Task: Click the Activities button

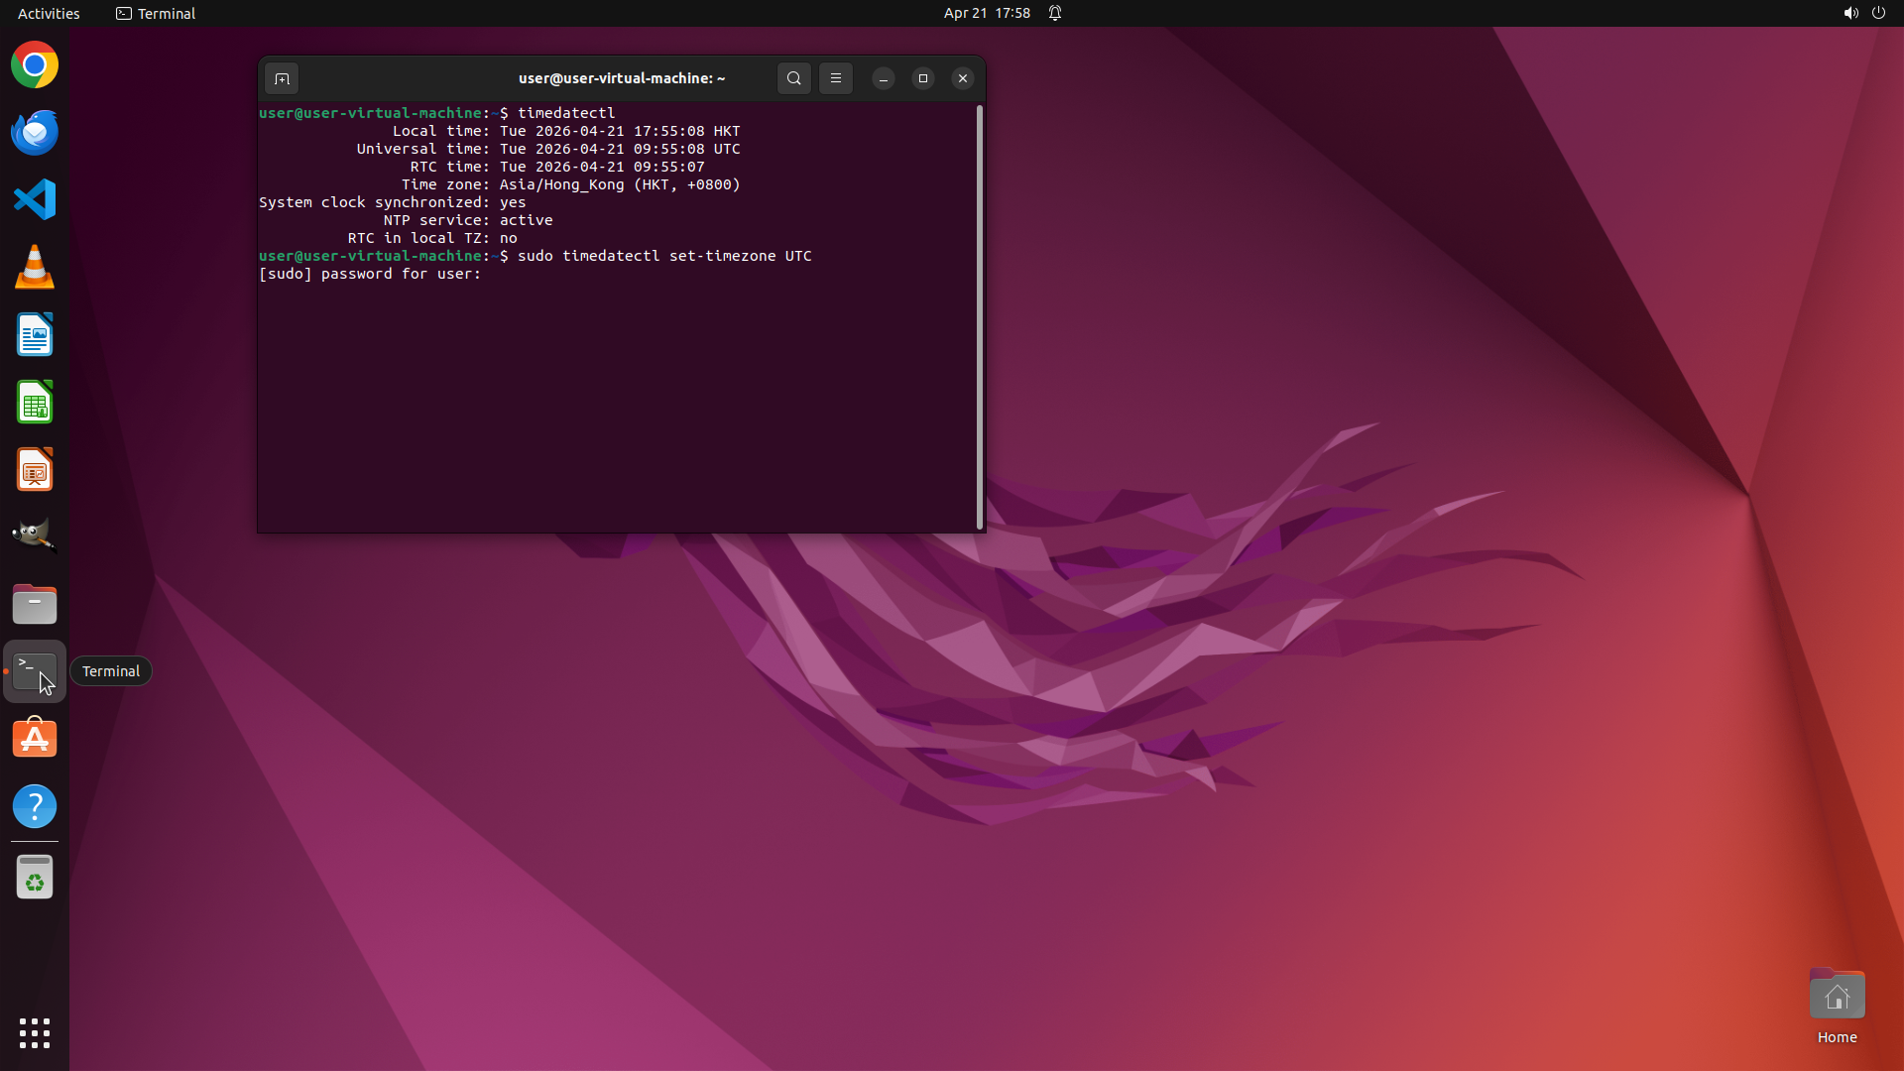Action: [49, 13]
